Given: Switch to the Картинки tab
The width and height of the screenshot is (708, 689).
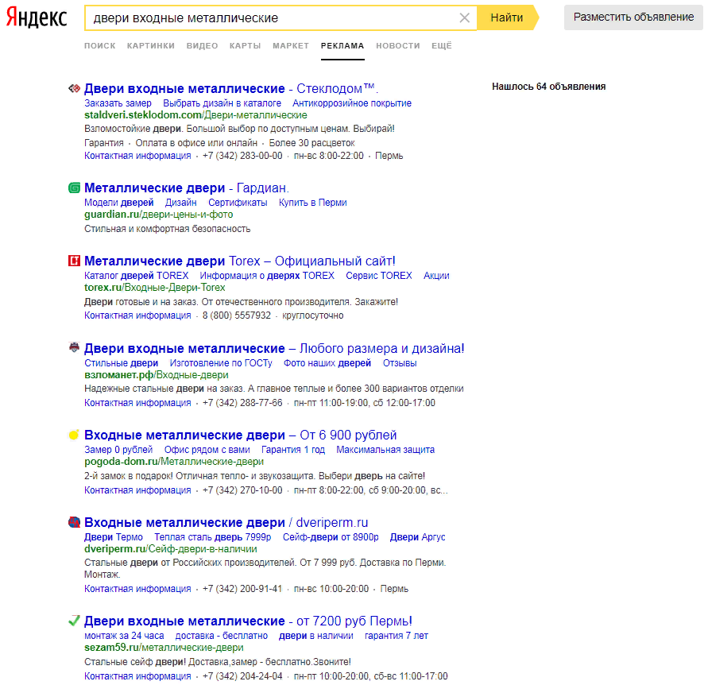Looking at the screenshot, I should coord(151,45).
